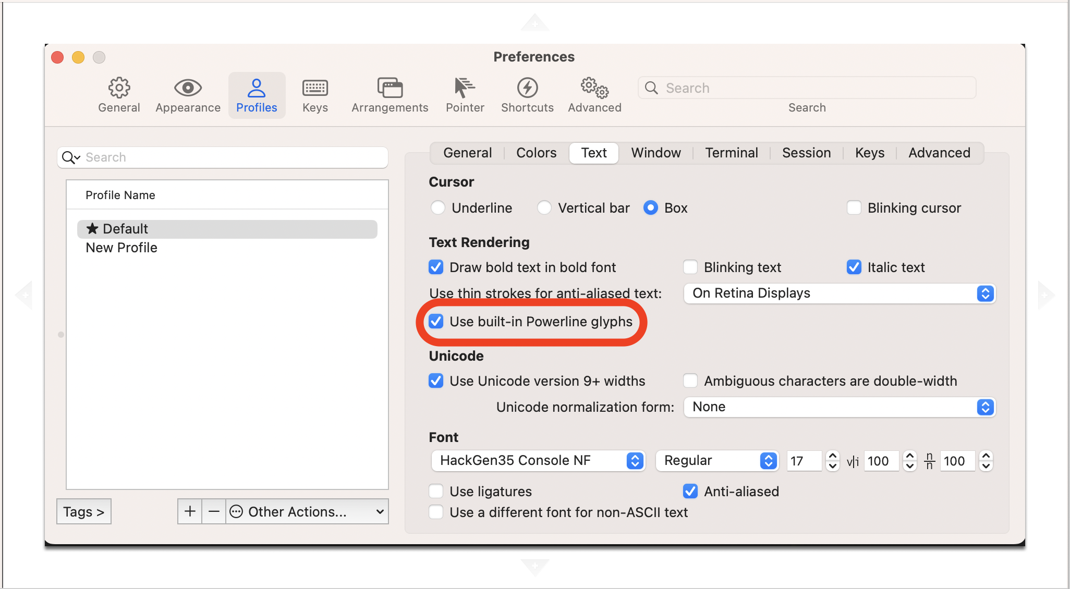This screenshot has width=1070, height=589.
Task: Select the New Profile entry
Action: [121, 248]
